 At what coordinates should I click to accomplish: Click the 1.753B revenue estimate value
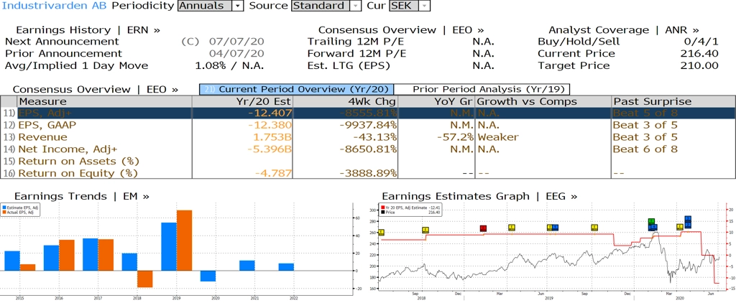(x=272, y=137)
